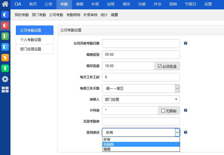The height and width of the screenshot is (155, 224).
Task: Go to the 请假 menu
Action: [80, 4]
